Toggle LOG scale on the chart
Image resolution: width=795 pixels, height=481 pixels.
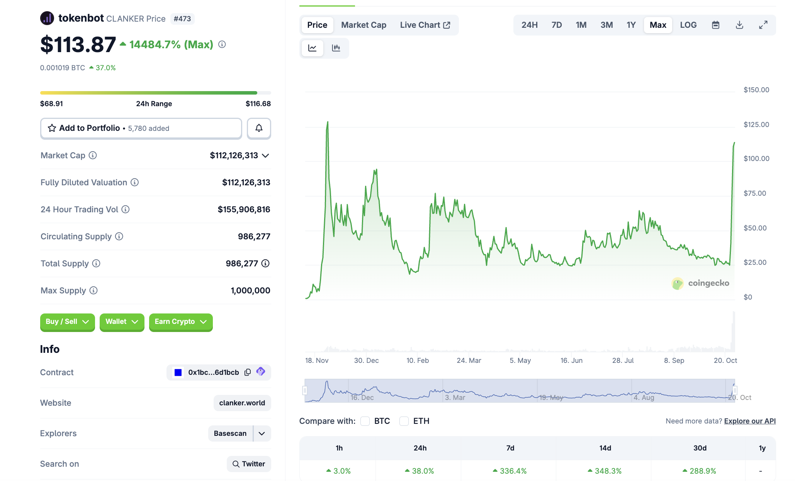coord(688,25)
